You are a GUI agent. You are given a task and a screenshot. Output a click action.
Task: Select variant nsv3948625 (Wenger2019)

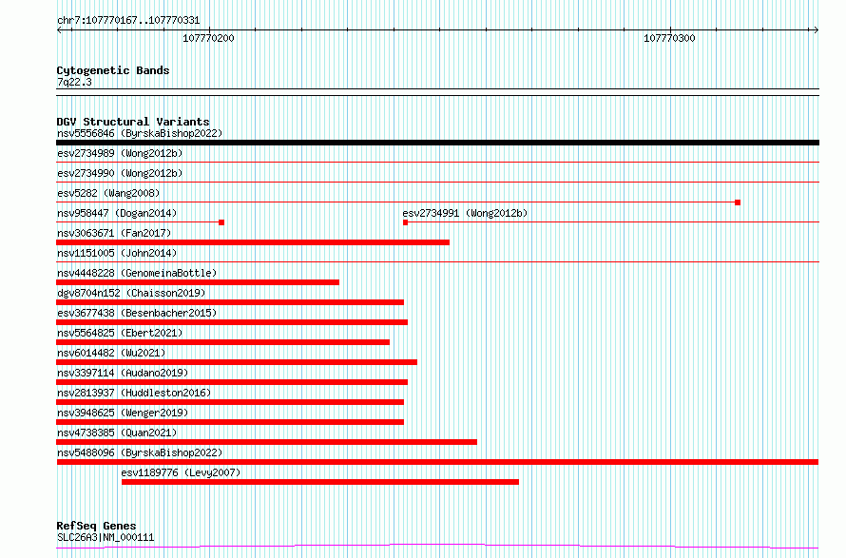(123, 413)
